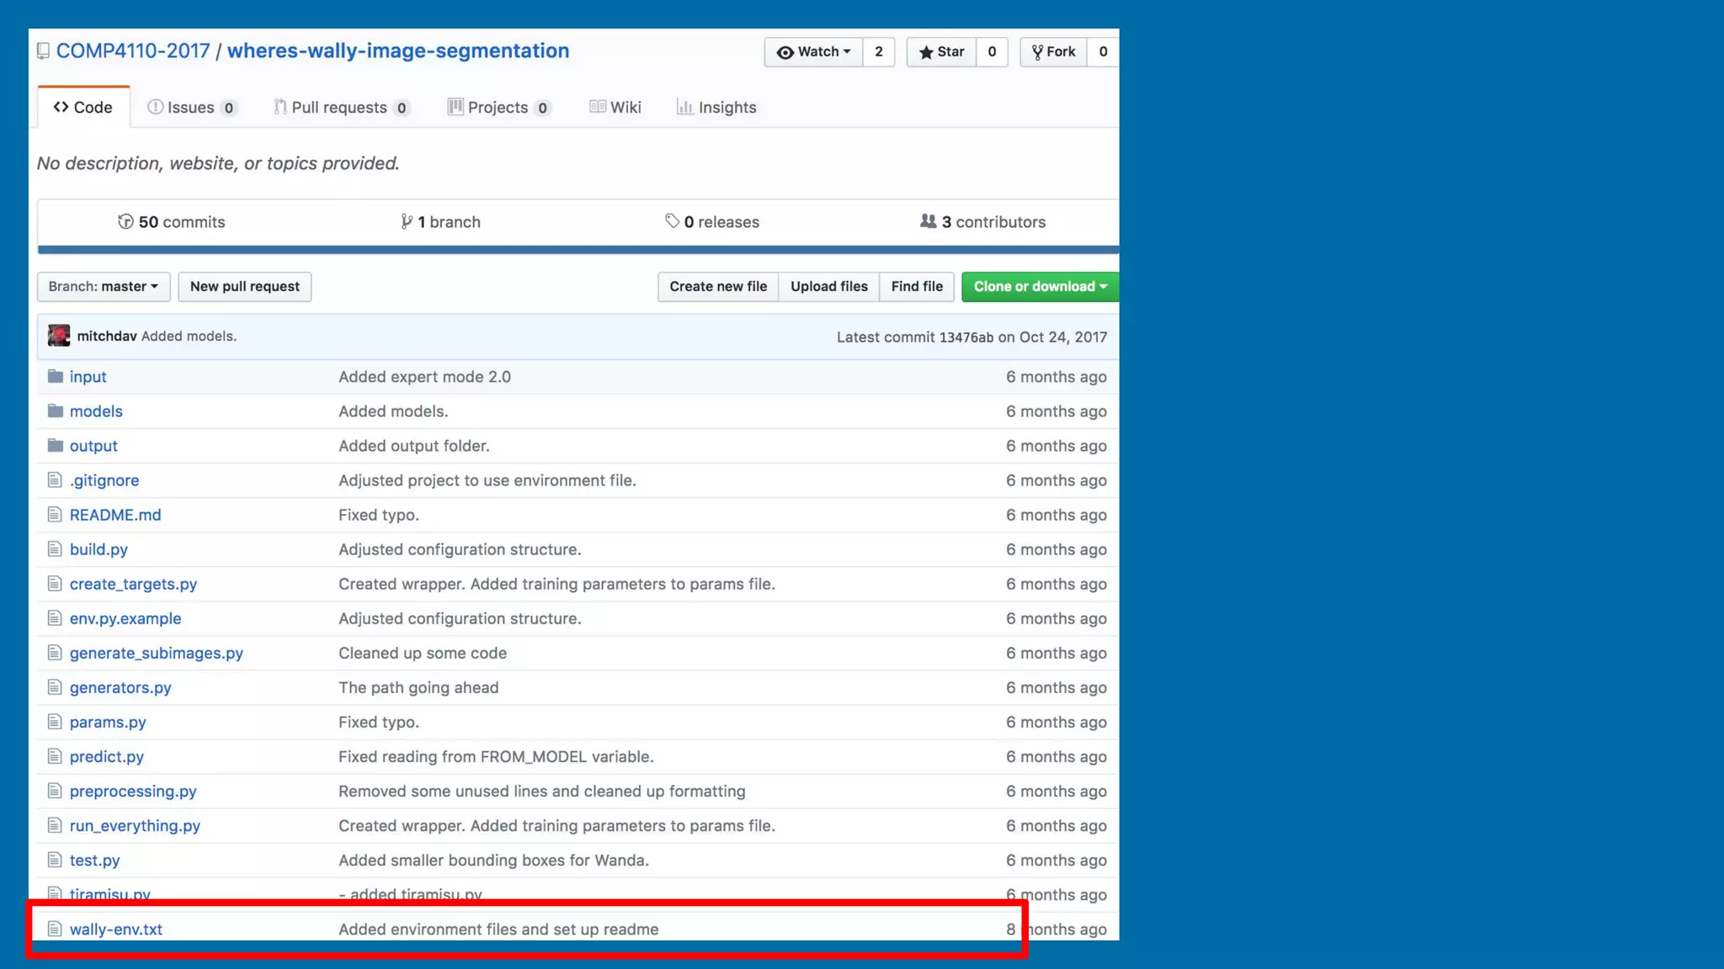The image size is (1724, 969).
Task: Click the file icon next to .gitignore
Action: point(55,479)
